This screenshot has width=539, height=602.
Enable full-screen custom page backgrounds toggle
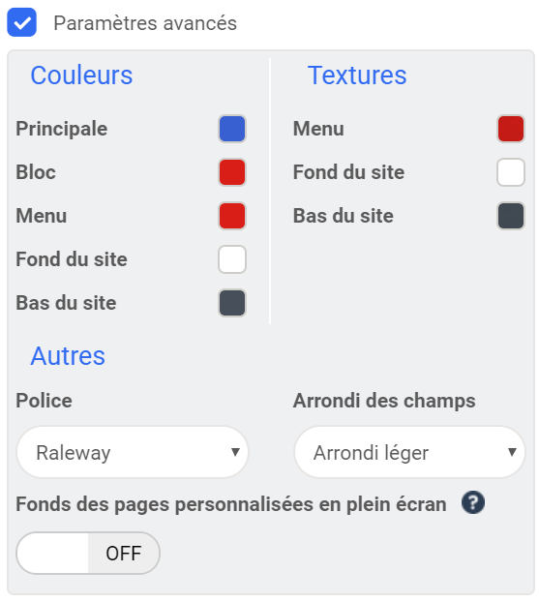[x=88, y=554]
